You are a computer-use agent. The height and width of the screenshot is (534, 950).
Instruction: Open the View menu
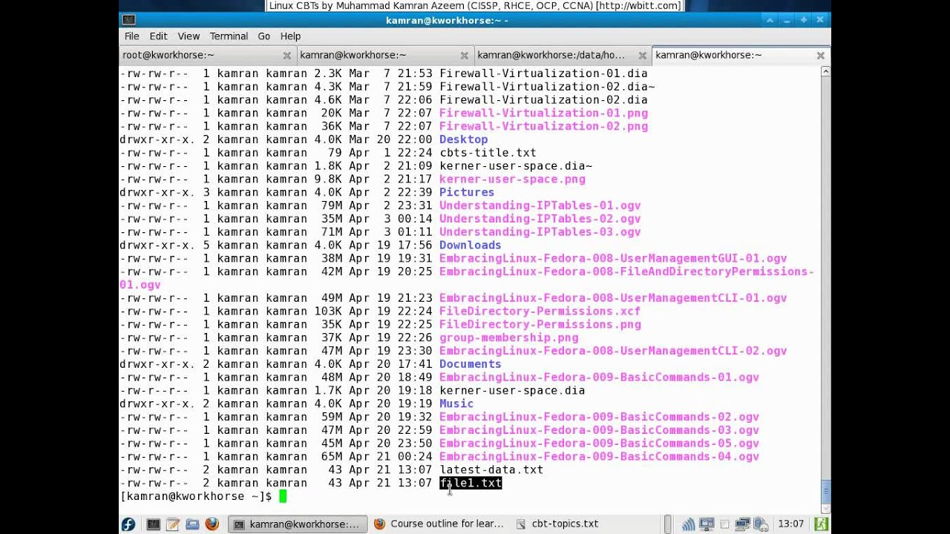189,36
